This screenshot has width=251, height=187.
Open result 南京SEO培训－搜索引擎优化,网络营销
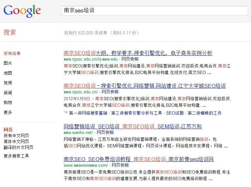(144, 86)
